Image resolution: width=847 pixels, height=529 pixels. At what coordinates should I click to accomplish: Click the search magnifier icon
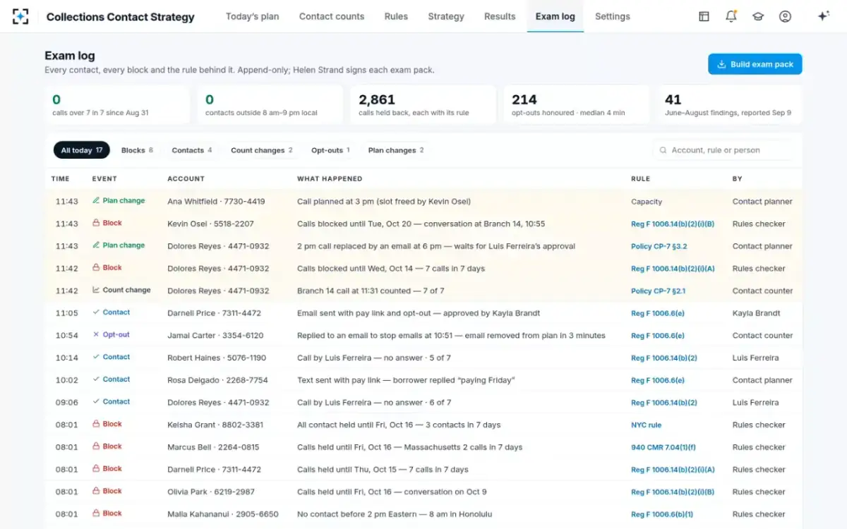coord(663,150)
